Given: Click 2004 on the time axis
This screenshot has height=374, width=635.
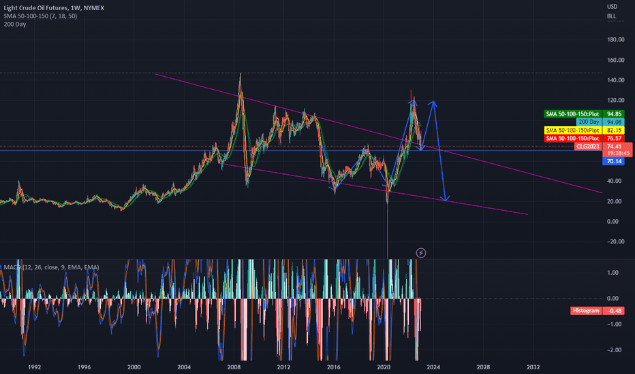Looking at the screenshot, I should (184, 367).
